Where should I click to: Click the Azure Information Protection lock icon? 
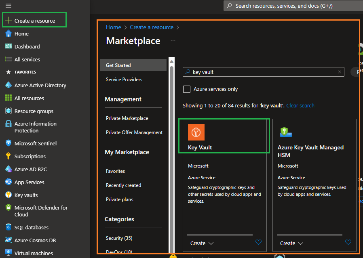8,124
